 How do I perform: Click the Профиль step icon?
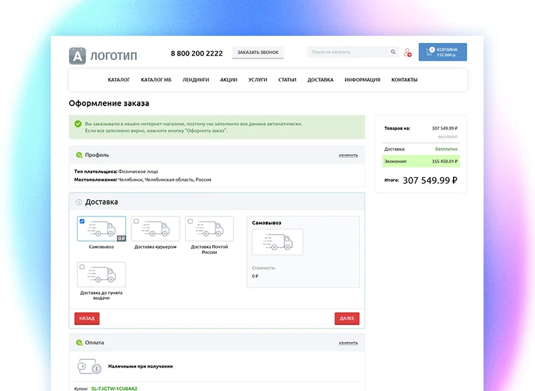coord(79,155)
